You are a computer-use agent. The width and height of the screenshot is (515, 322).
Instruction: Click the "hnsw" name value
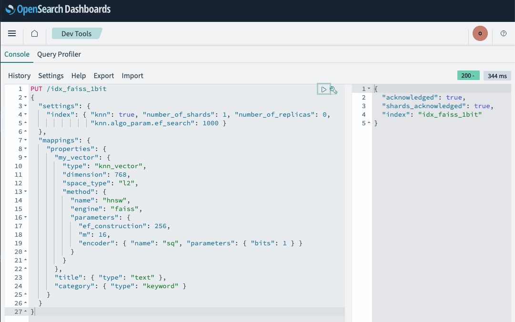click(115, 200)
